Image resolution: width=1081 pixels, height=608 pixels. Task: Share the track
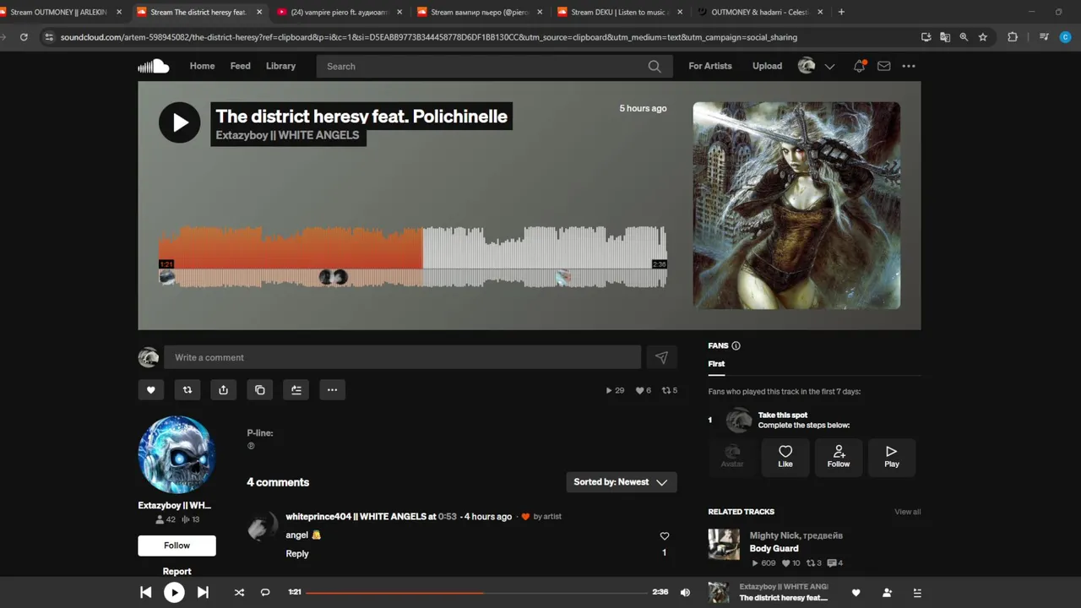pos(223,390)
